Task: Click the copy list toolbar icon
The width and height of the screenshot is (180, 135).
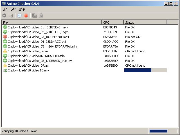Action: [34, 15]
